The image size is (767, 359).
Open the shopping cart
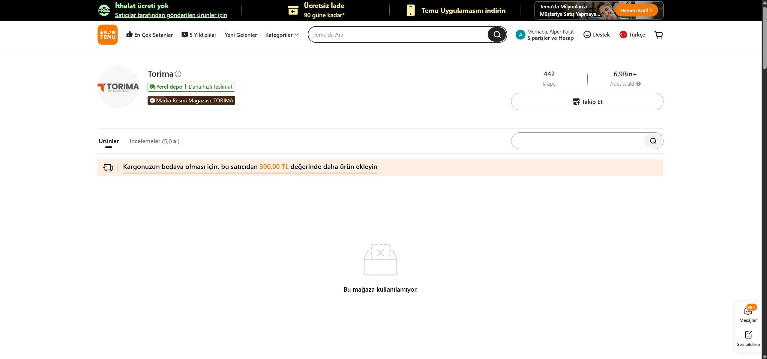pyautogui.click(x=658, y=35)
